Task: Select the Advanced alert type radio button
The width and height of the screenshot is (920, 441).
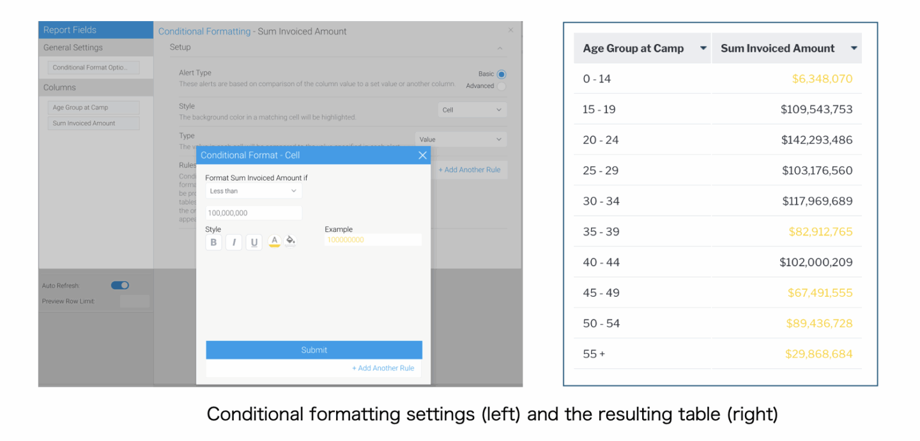Action: (x=500, y=86)
